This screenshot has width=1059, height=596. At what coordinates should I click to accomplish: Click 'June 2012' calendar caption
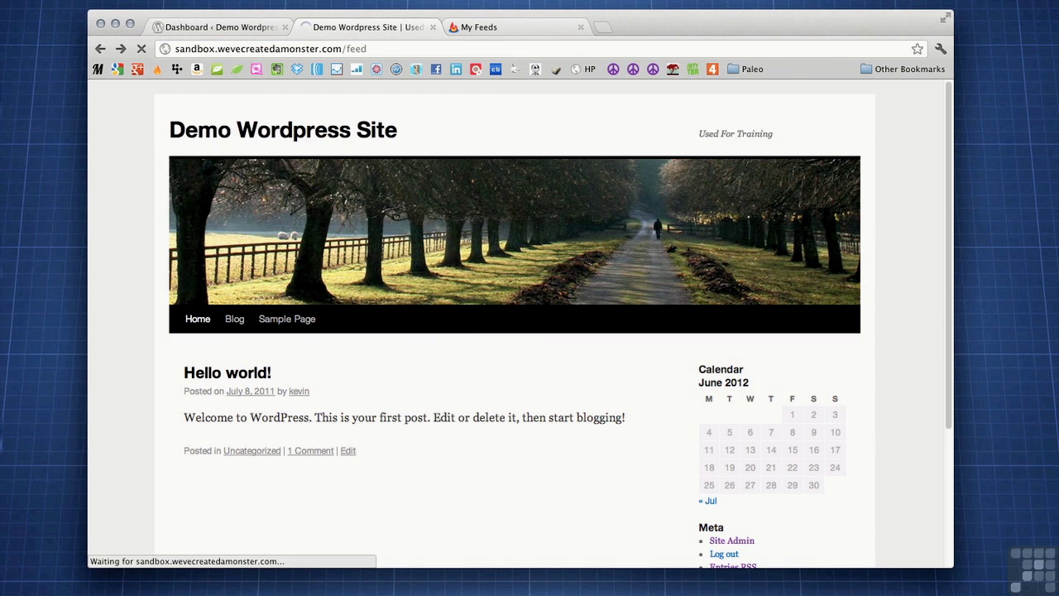(723, 383)
